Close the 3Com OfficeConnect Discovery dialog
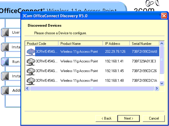The width and height of the screenshot is (169, 126). 164,16
